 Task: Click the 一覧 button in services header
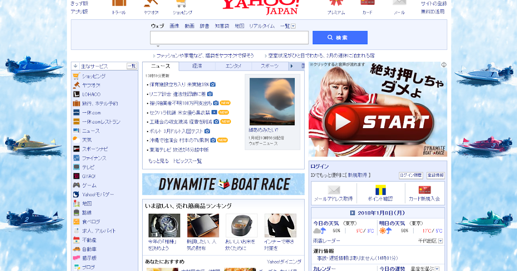132,66
